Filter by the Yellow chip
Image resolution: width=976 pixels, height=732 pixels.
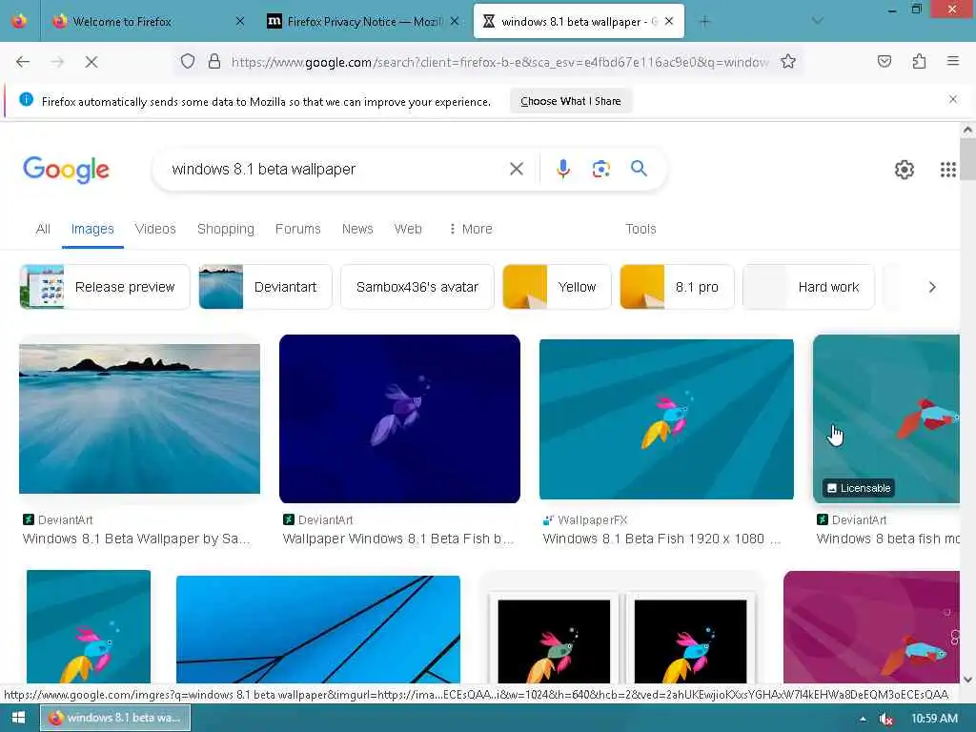point(557,287)
